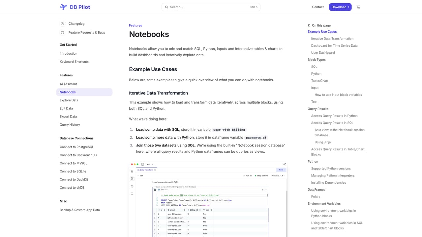The width and height of the screenshot is (422, 237).
Task: Jump to Block Types in the outline
Action: point(316,60)
